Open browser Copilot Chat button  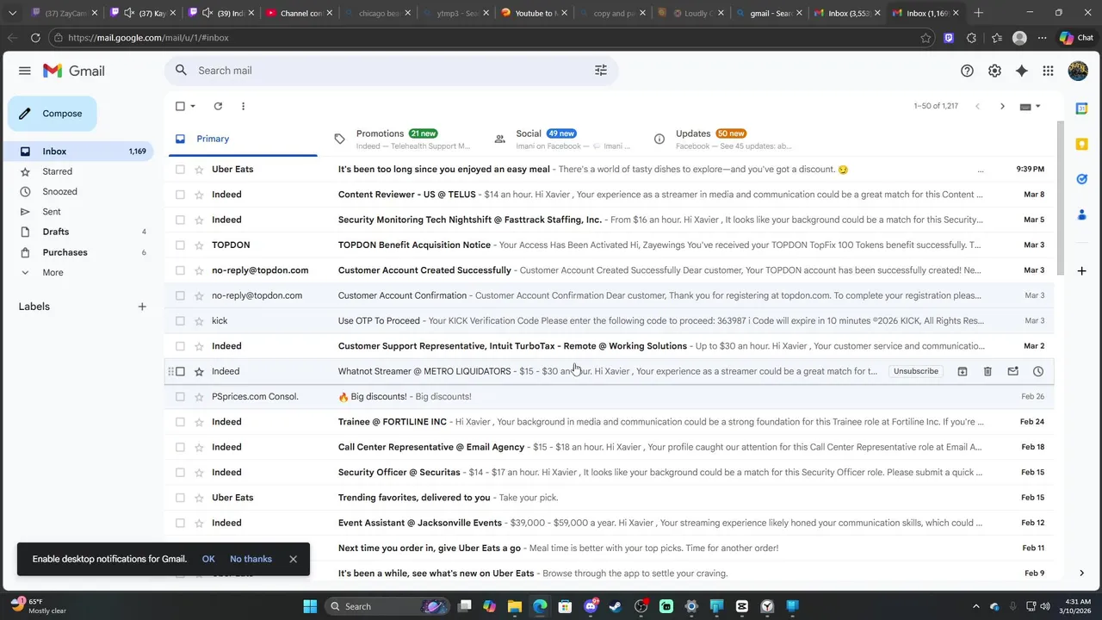[x=1076, y=38]
